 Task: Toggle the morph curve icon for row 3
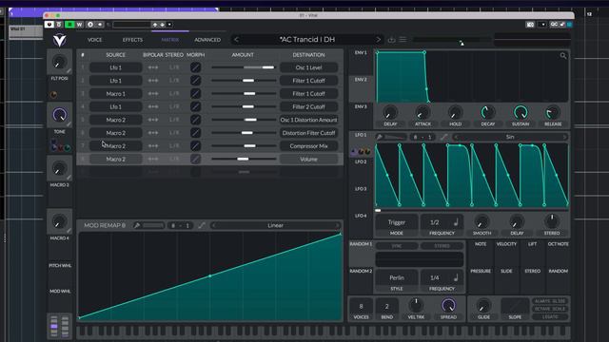point(196,93)
